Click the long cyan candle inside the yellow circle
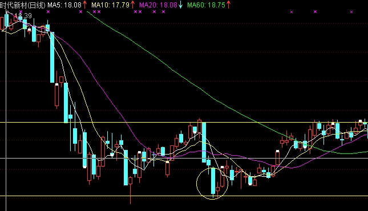Viewport: 368px width, 211px height. 213,181
